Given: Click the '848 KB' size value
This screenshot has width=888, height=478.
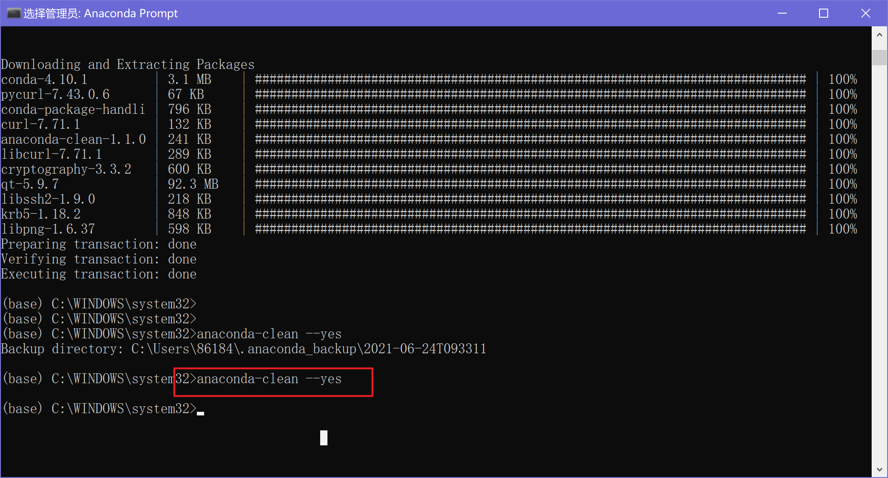Looking at the screenshot, I should (190, 214).
